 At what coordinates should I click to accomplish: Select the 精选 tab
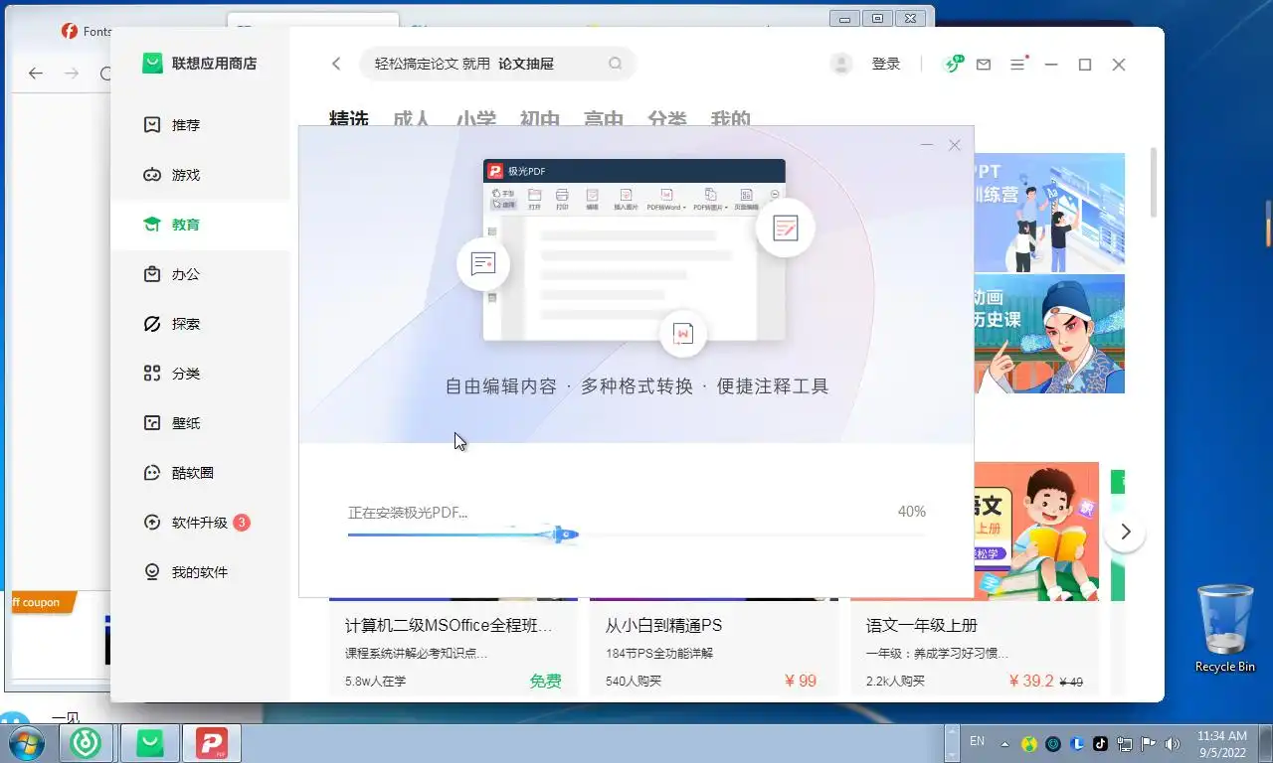(x=349, y=119)
